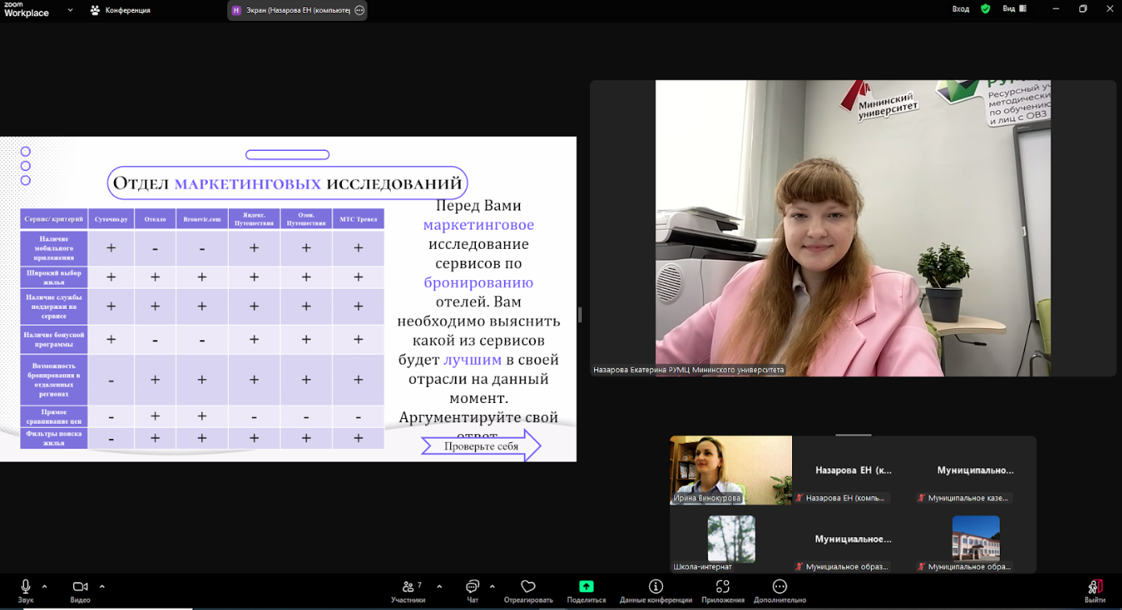Click row Наличие службы поддержки на сервисе
1122x610 pixels.
tap(202, 307)
